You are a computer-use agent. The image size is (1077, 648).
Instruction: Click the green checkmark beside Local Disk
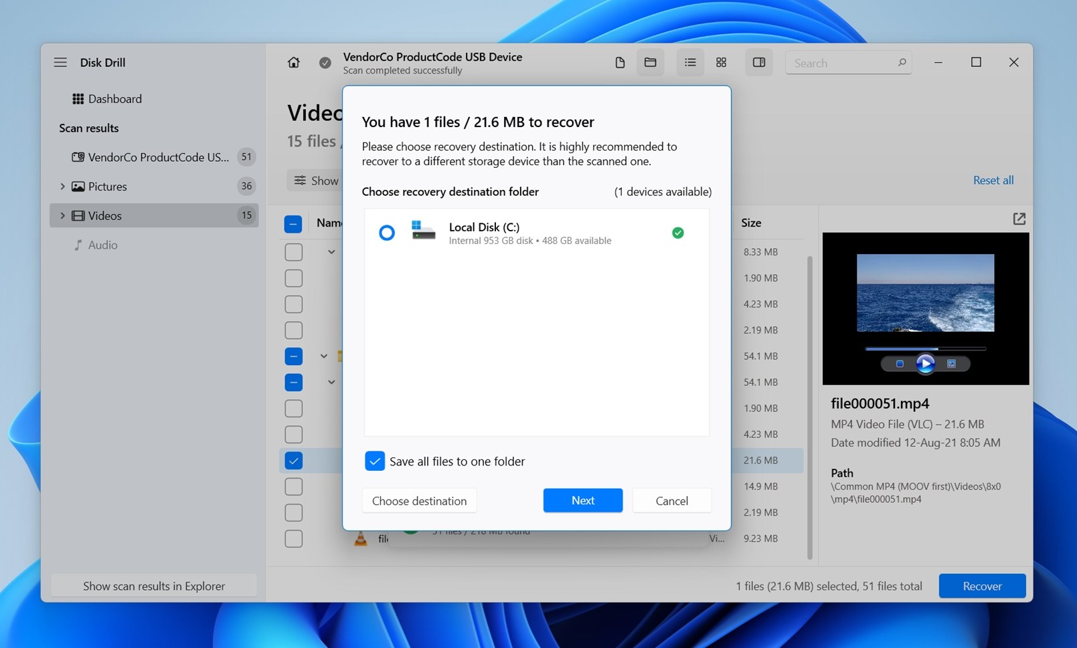pyautogui.click(x=677, y=233)
